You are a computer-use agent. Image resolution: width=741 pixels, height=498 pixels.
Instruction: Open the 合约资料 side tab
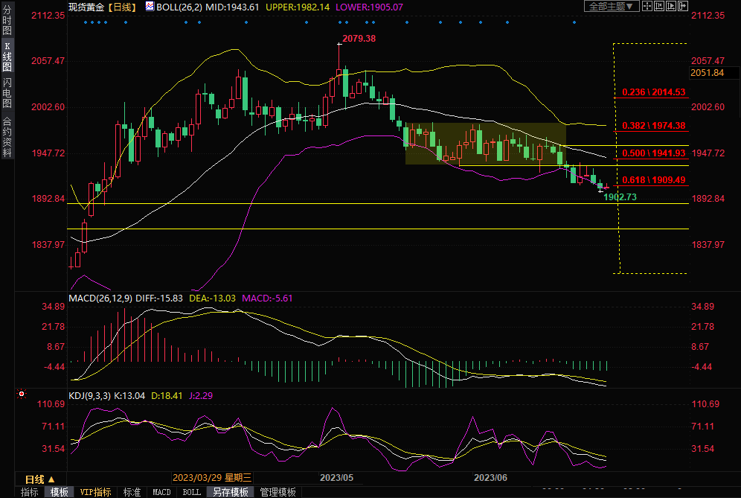click(7, 137)
